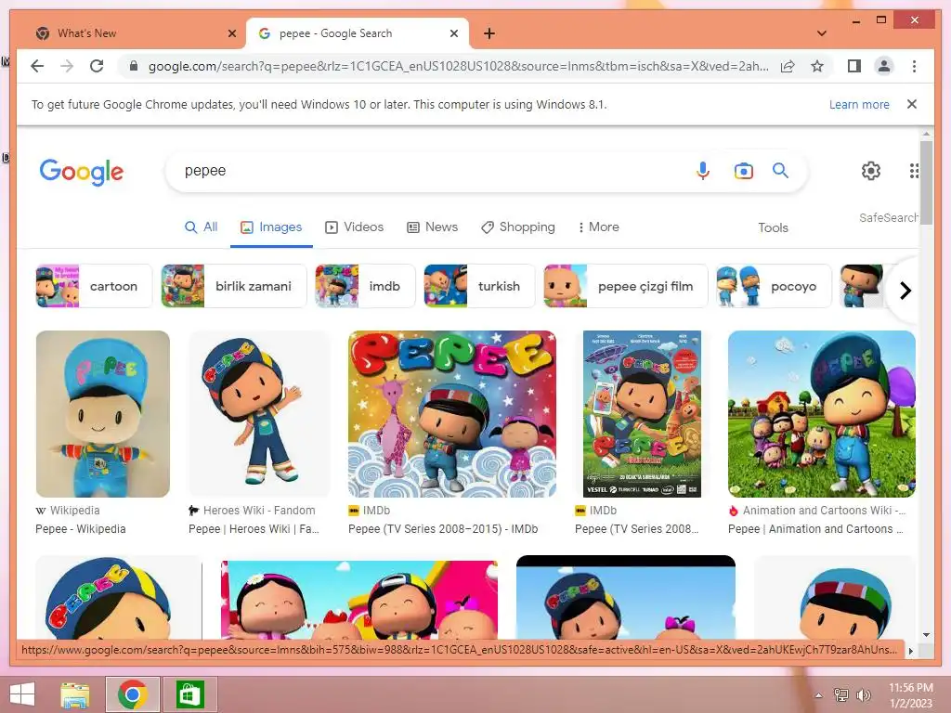The height and width of the screenshot is (713, 951).
Task: Click the blue magnifier search button
Action: pos(780,171)
